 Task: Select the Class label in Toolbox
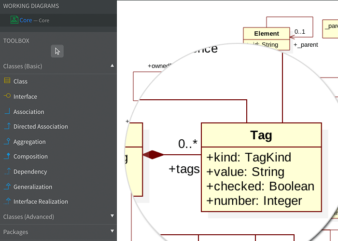point(20,81)
